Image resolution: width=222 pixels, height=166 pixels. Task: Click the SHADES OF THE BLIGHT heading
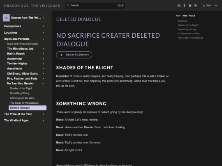pyautogui.click(x=85, y=68)
